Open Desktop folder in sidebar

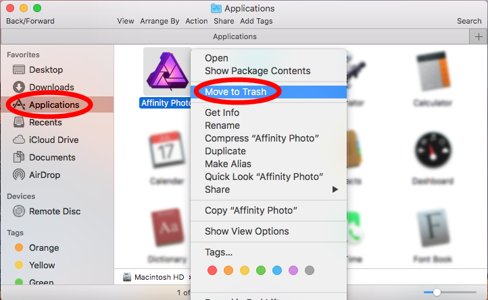45,69
